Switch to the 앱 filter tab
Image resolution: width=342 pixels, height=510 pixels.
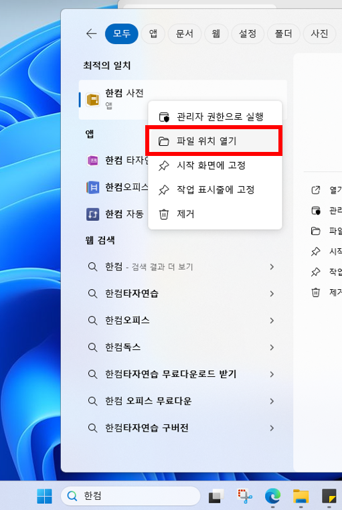click(x=153, y=33)
